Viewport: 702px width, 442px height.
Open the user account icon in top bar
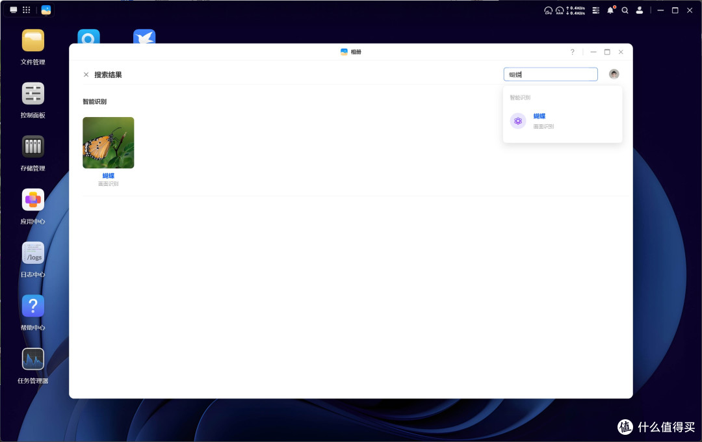coord(640,10)
